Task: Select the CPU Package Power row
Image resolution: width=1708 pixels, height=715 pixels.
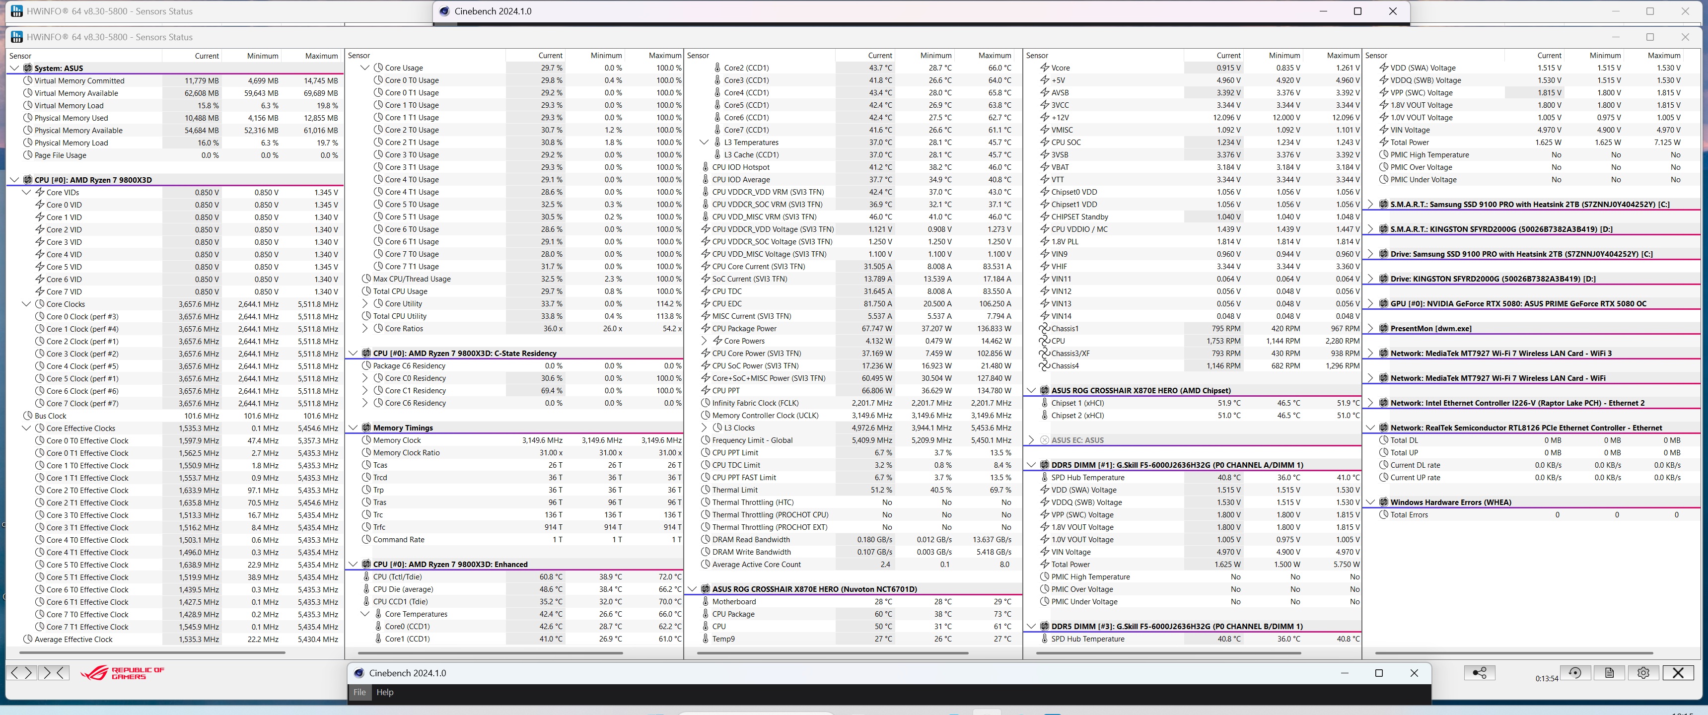Action: pyautogui.click(x=744, y=329)
